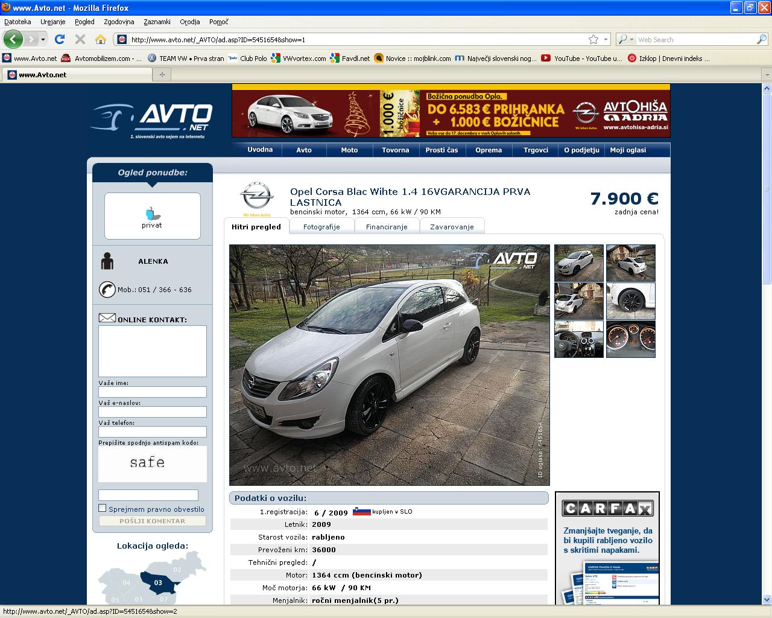Go to the Home page icon

(x=101, y=39)
